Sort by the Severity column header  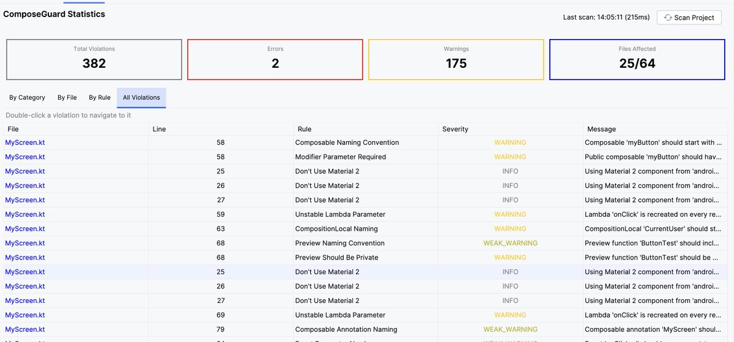click(511, 129)
